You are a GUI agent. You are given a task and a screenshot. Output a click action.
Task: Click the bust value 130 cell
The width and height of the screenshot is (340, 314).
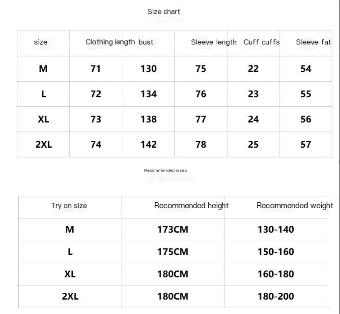pos(148,69)
